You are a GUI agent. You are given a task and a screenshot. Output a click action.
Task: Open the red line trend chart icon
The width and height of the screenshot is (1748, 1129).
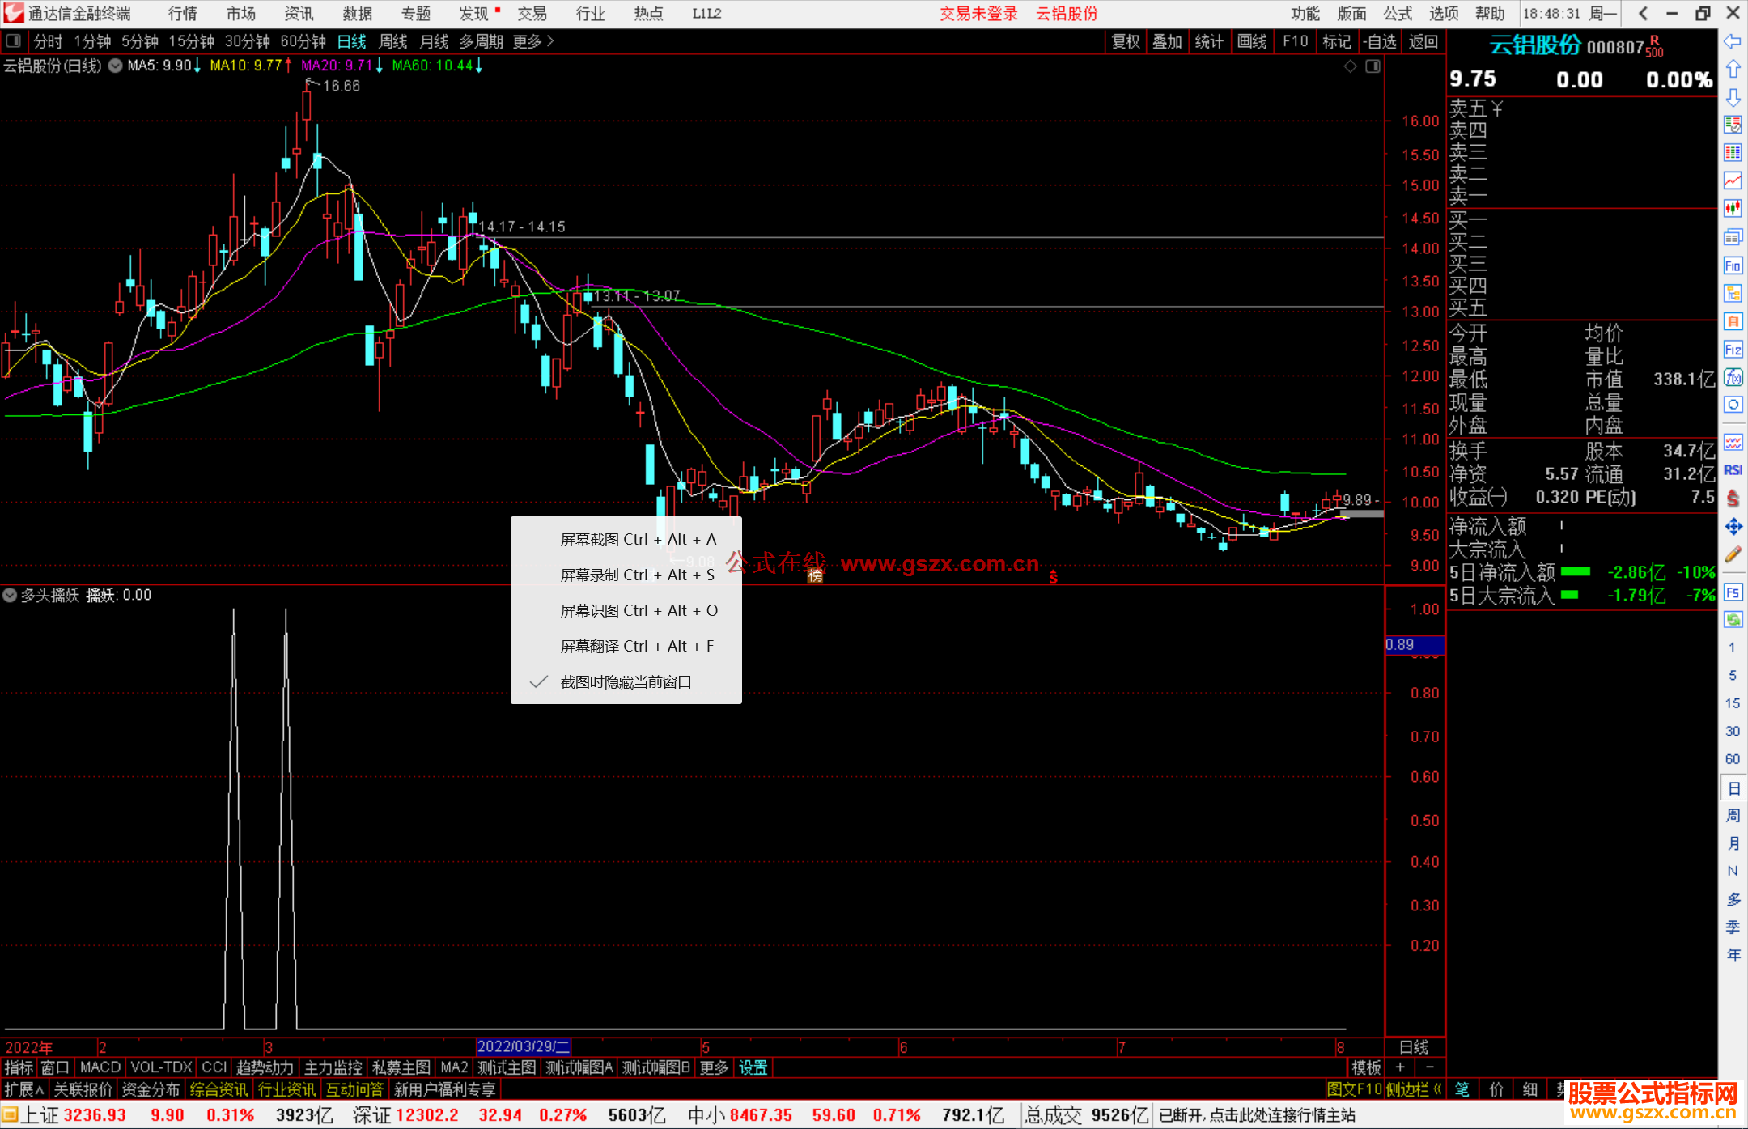tap(1733, 180)
